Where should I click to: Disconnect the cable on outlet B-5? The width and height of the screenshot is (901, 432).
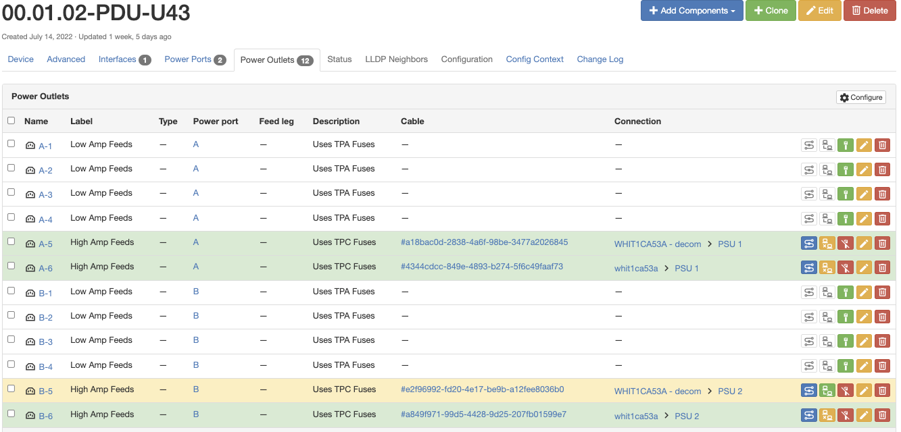coord(846,389)
